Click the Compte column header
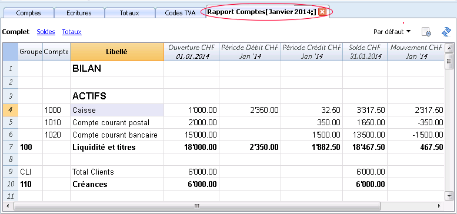 coord(56,52)
